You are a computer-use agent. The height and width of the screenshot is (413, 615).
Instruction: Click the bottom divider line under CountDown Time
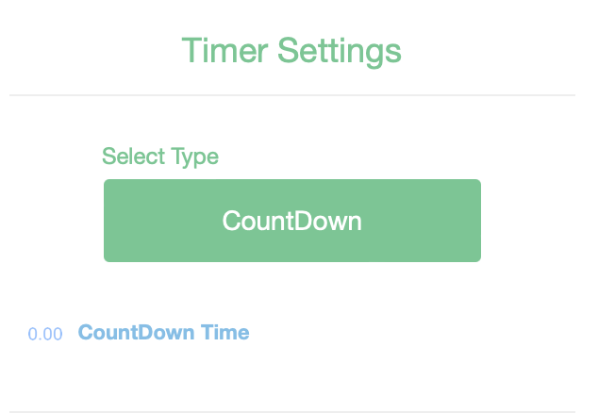pos(291,411)
